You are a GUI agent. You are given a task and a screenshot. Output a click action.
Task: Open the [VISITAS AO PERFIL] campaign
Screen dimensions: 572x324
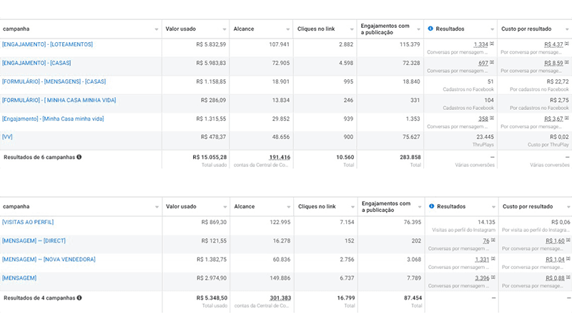pos(28,222)
